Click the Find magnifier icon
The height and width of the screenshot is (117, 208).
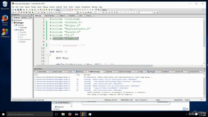pos(38,10)
